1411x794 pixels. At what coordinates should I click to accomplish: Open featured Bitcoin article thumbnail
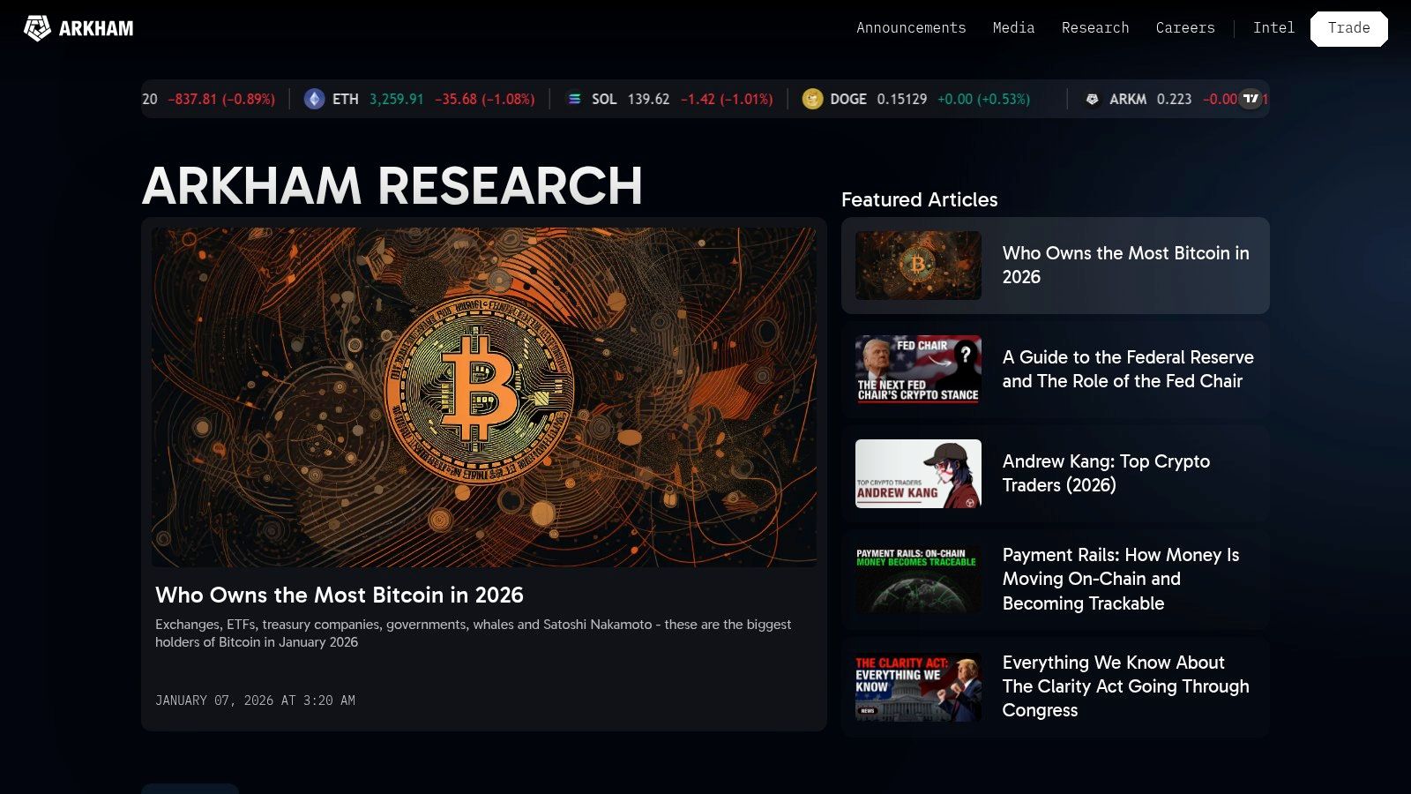click(918, 266)
